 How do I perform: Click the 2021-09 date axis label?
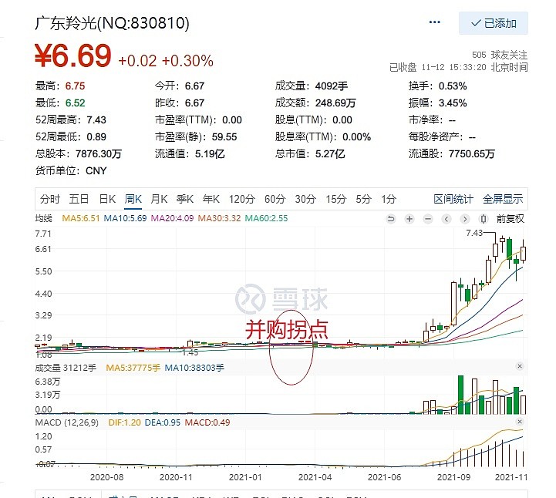[453, 477]
